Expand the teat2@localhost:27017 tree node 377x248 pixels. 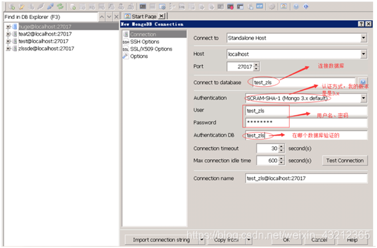(x=8, y=34)
